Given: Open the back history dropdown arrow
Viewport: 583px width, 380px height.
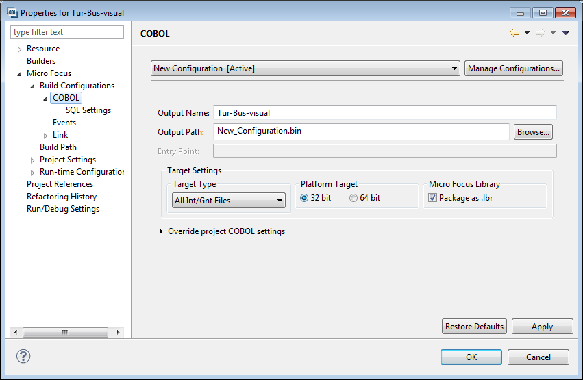Looking at the screenshot, I should (527, 33).
